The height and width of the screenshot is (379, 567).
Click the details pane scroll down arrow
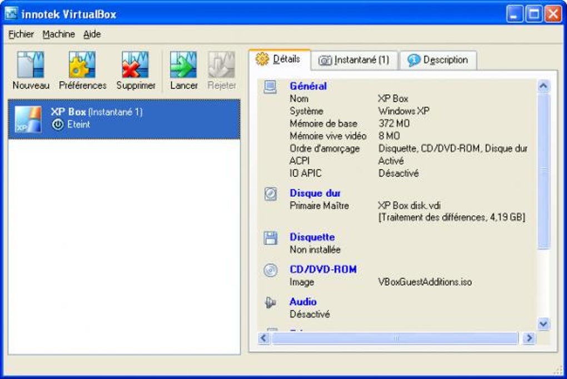(x=543, y=323)
